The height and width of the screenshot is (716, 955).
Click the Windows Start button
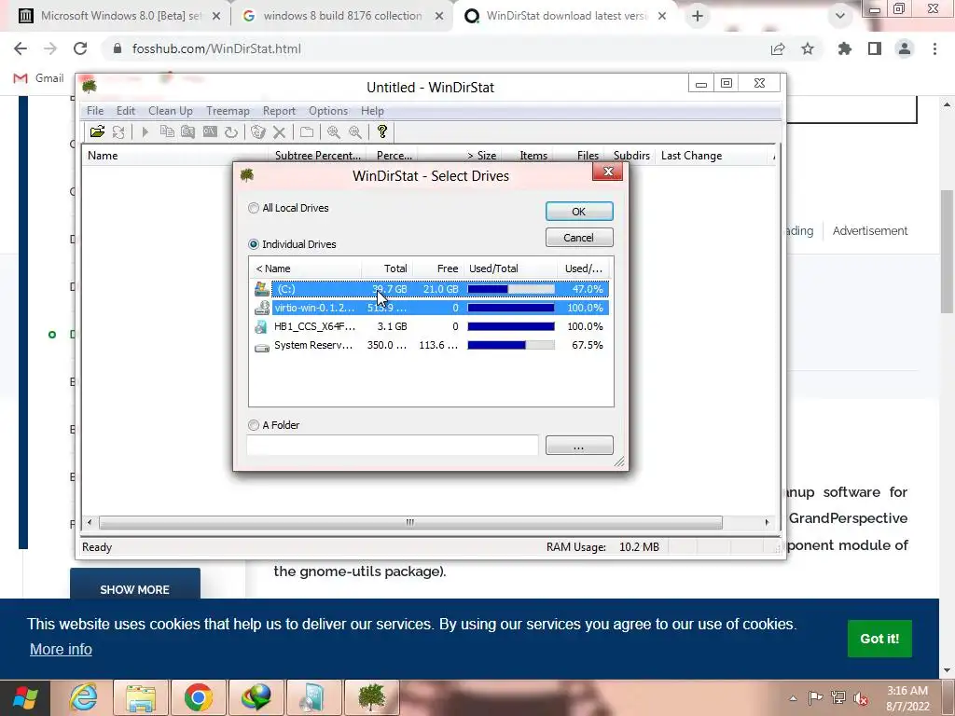click(25, 697)
